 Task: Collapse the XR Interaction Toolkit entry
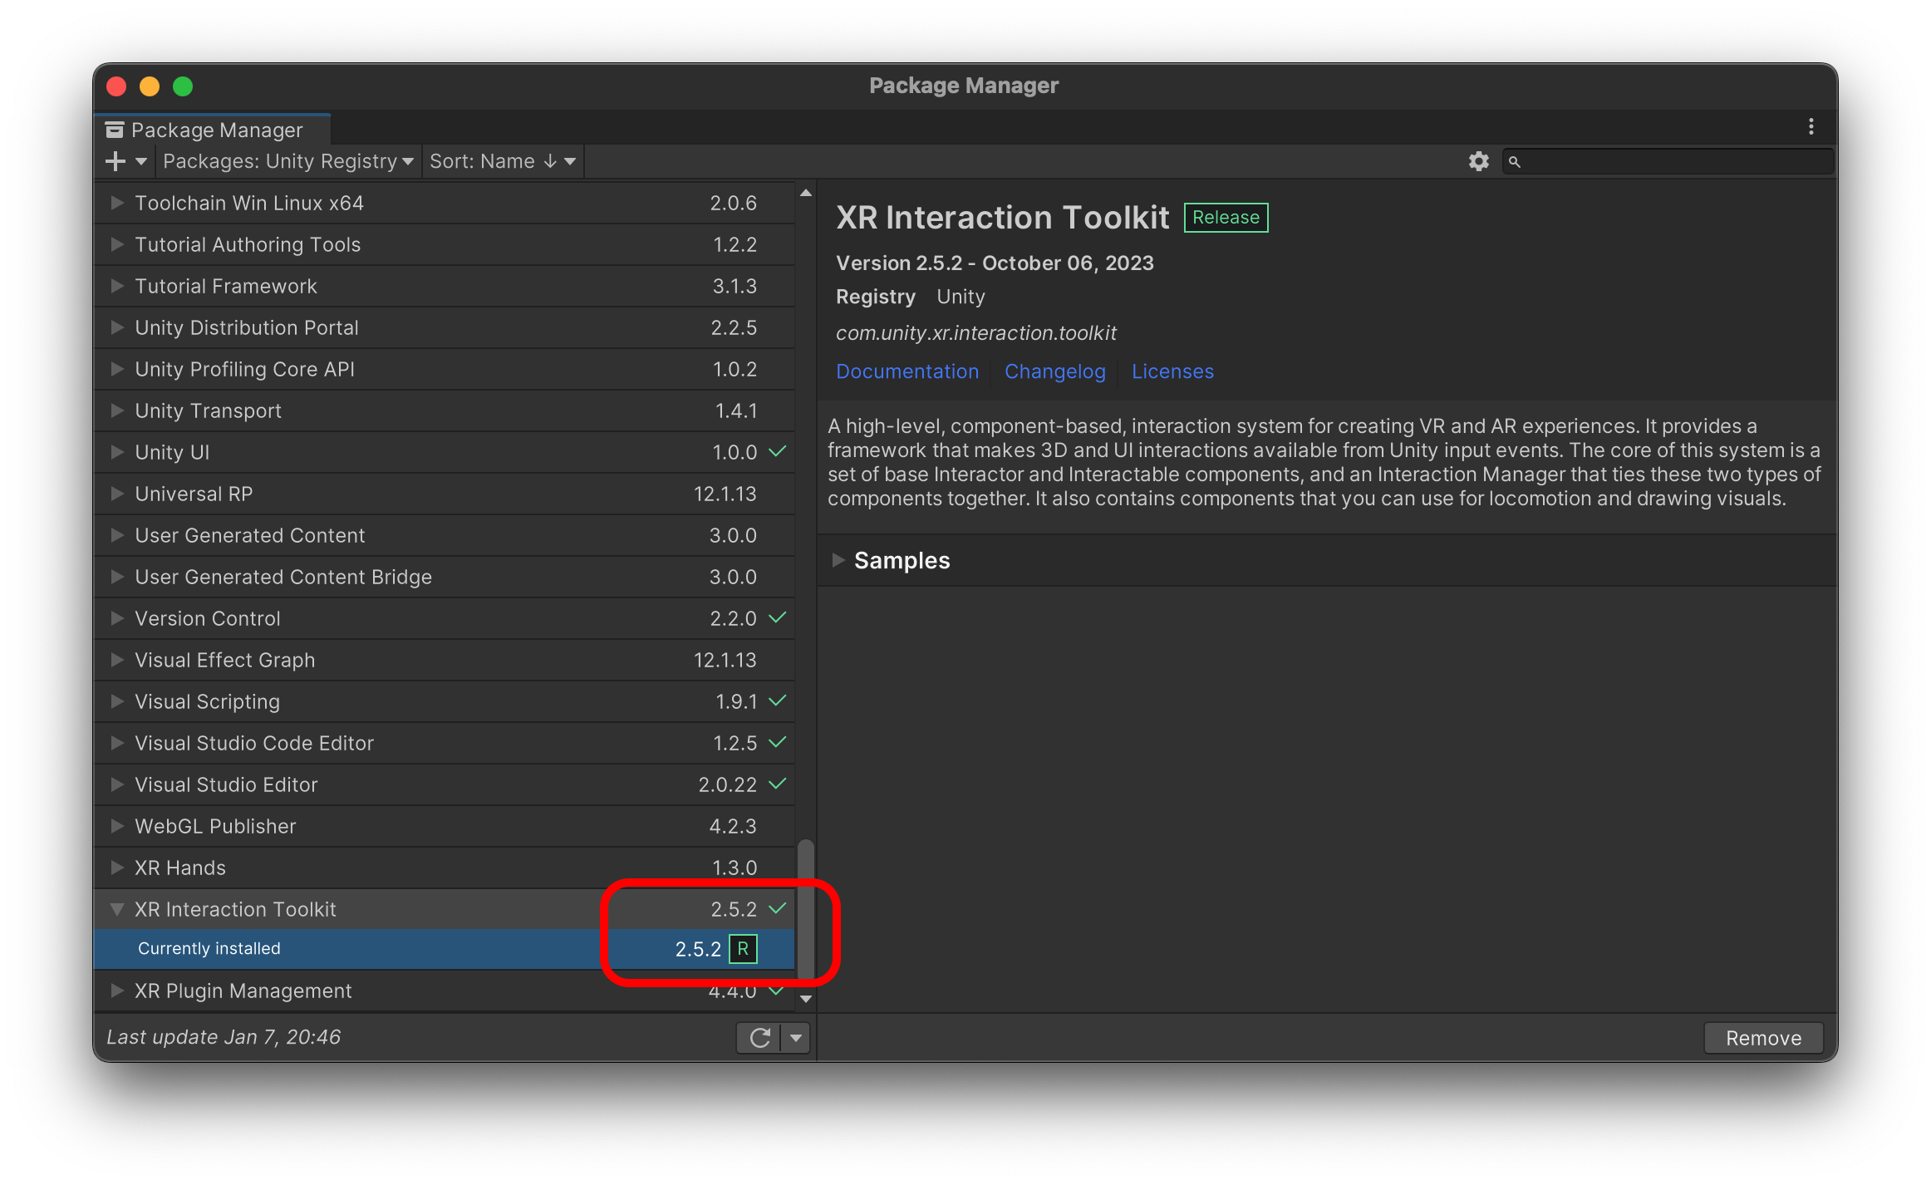[117, 909]
